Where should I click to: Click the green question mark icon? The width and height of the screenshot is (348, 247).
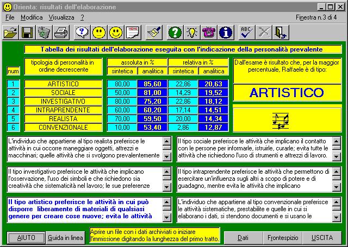pyautogui.click(x=174, y=33)
